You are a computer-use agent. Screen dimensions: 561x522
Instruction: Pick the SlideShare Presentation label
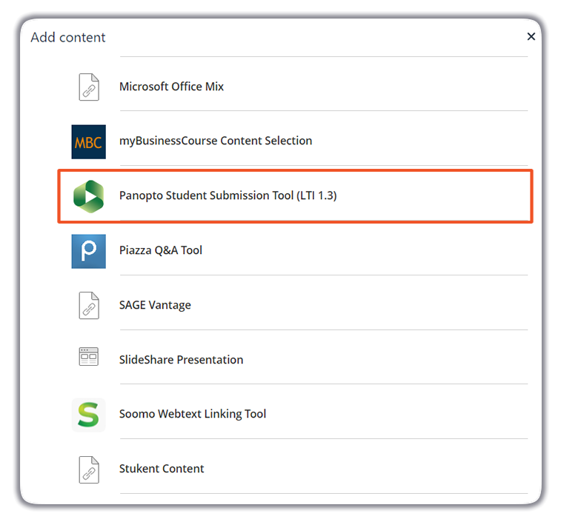[x=181, y=360]
